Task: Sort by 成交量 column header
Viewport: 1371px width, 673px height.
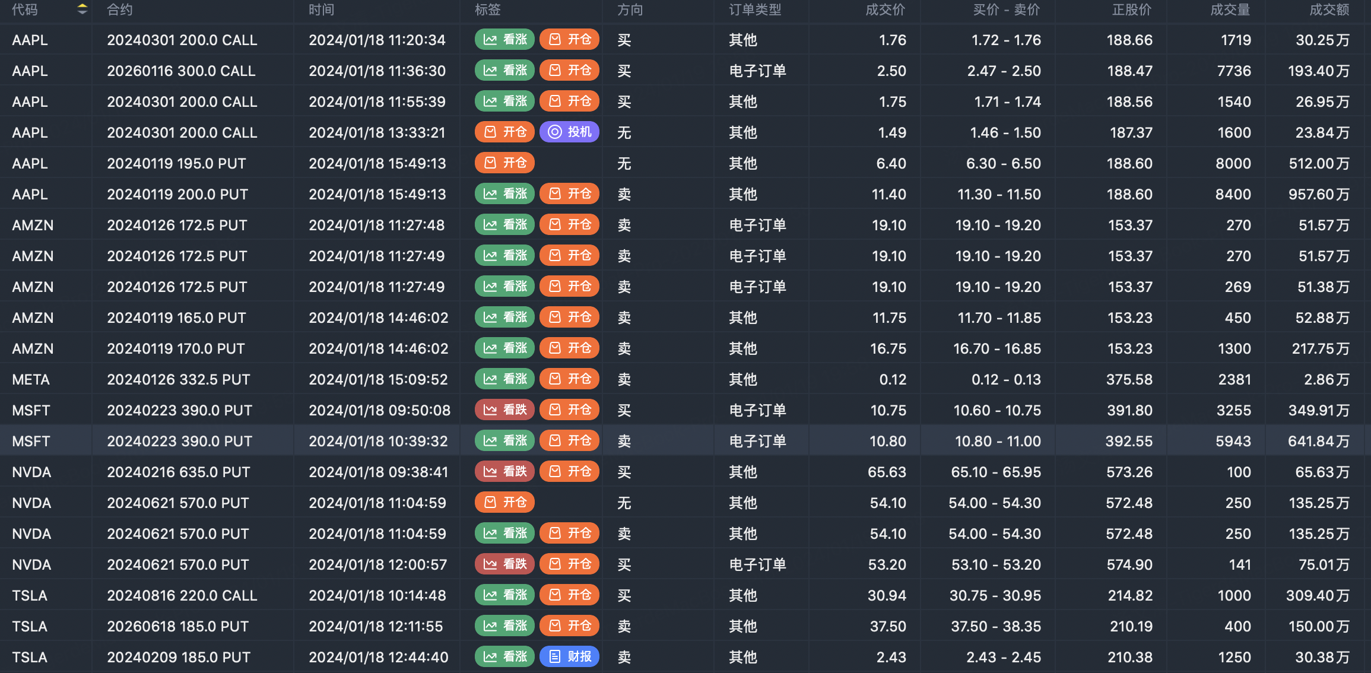Action: point(1230,9)
